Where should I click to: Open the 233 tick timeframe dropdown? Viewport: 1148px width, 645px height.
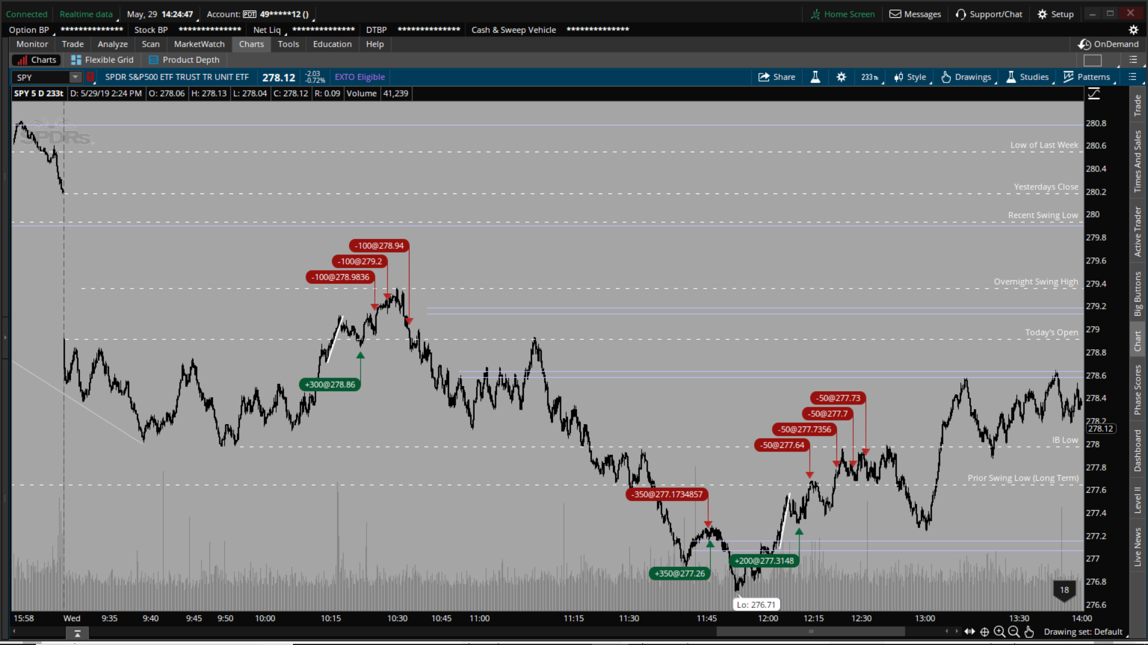pyautogui.click(x=871, y=77)
